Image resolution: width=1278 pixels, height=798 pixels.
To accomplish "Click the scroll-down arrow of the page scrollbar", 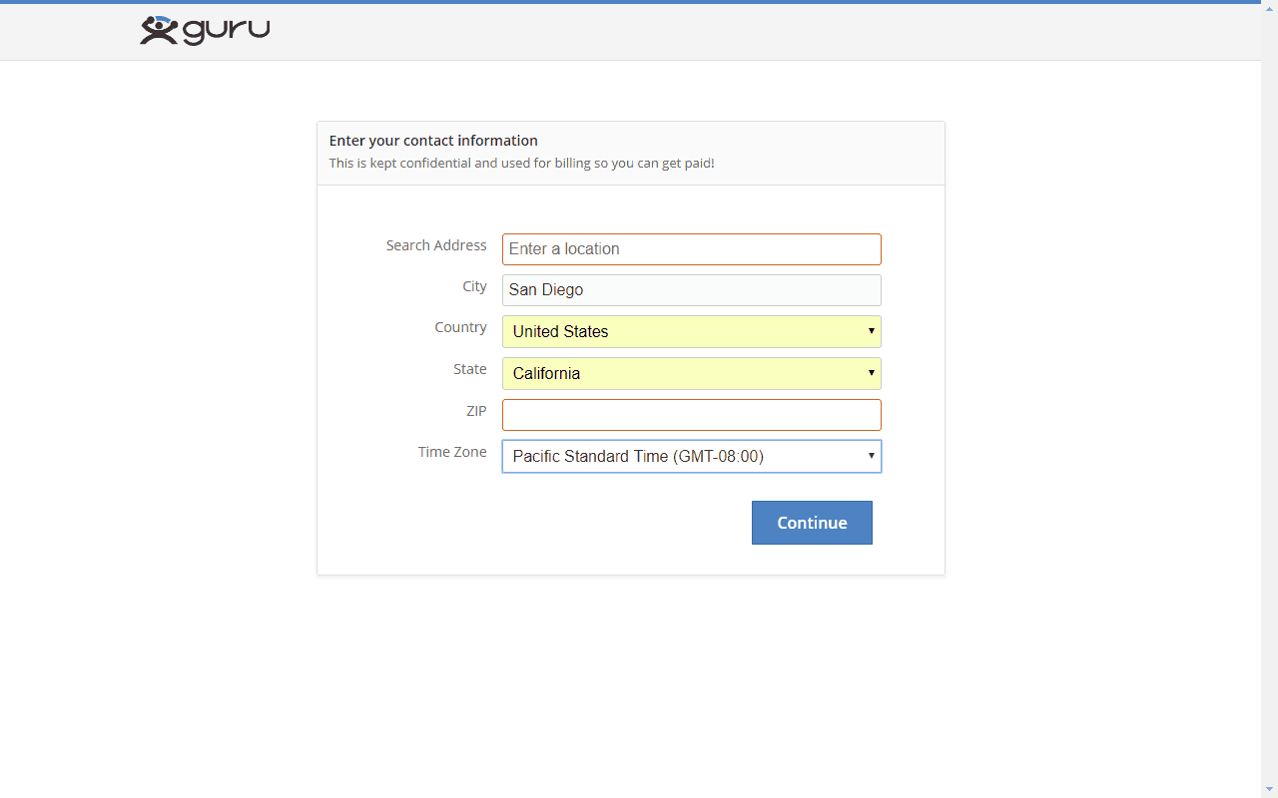I will [x=1269, y=789].
